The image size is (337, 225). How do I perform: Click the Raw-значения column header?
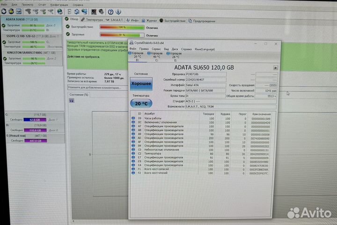point(261,114)
